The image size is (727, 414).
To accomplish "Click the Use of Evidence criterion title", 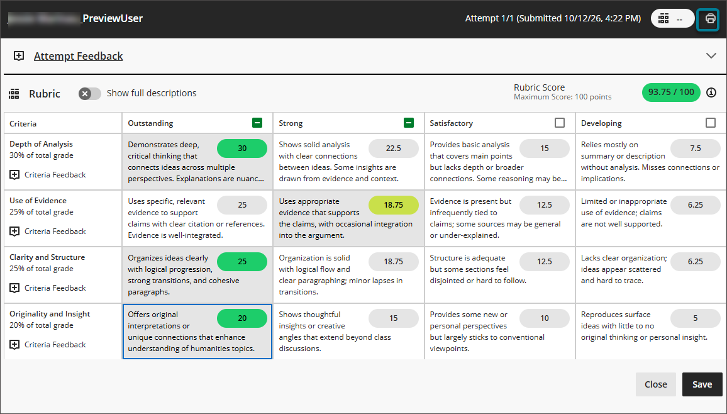I will [x=38, y=201].
